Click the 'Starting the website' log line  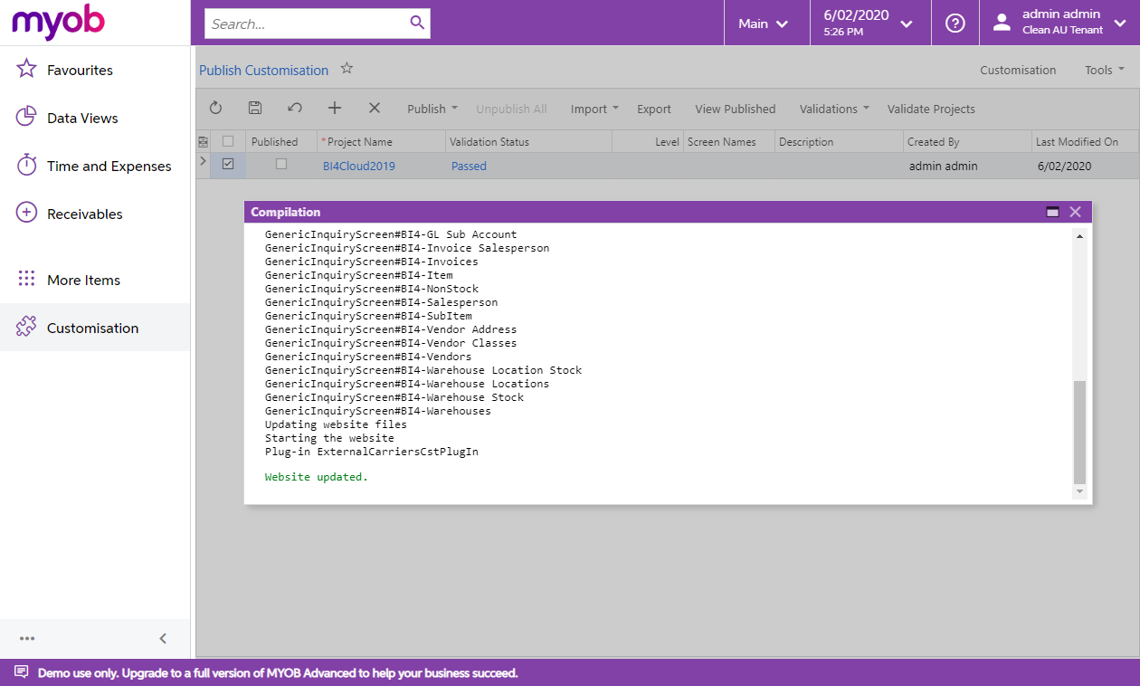click(x=329, y=438)
